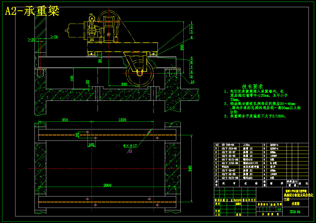Viewport: 316px width, 223px height.
Task: Click balloon number 4 beside the elevation view
Action: click(191, 37)
